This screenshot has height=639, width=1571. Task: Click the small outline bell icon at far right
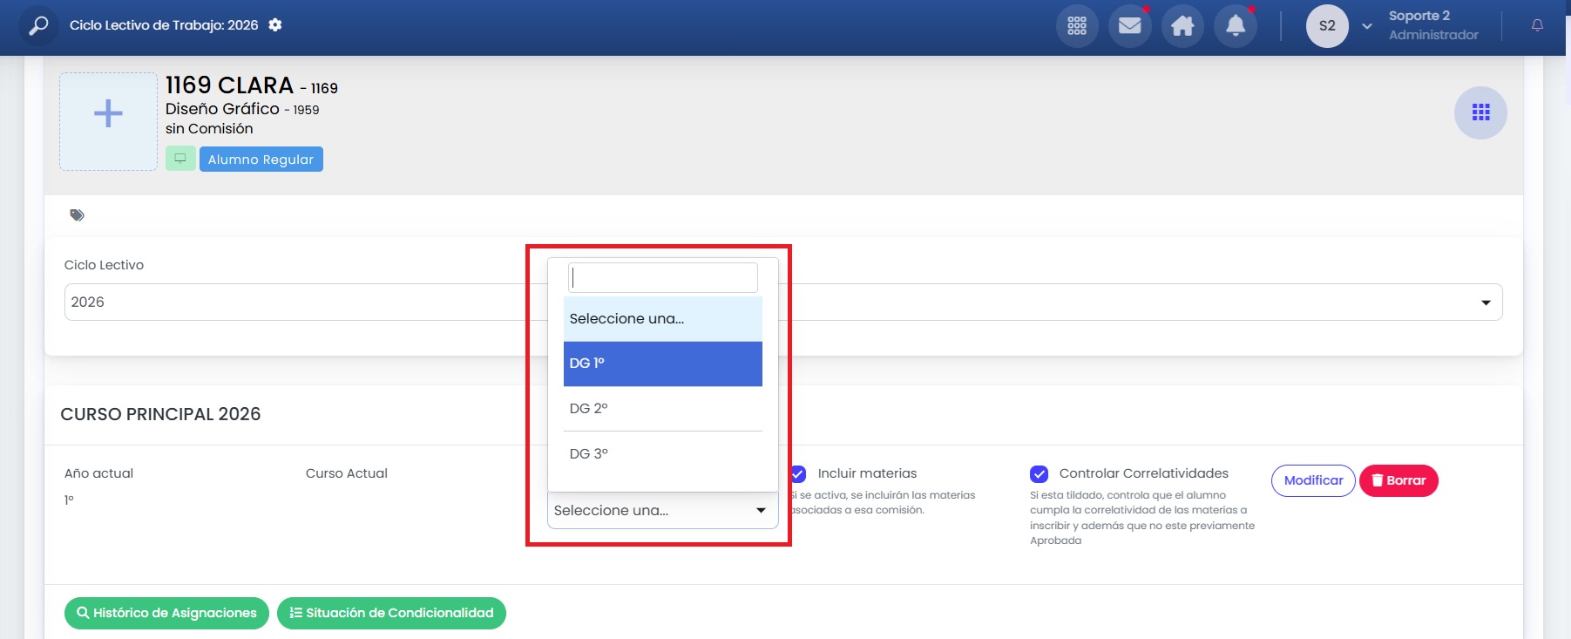[1537, 25]
